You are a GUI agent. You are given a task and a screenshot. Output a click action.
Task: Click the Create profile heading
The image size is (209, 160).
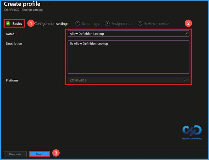click(x=22, y=4)
